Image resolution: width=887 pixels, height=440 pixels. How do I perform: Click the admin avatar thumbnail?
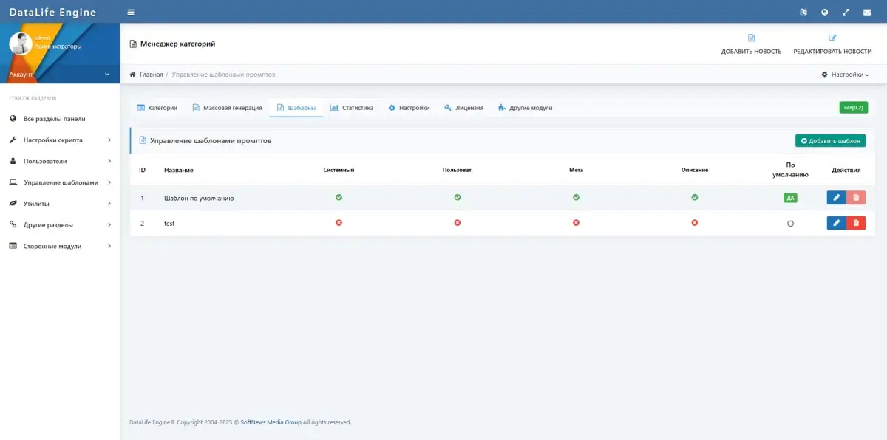(20, 43)
